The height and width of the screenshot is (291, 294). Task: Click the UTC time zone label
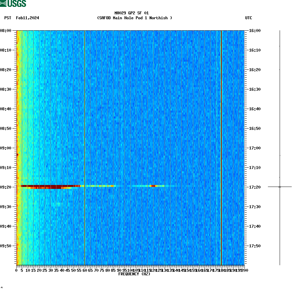(249, 18)
